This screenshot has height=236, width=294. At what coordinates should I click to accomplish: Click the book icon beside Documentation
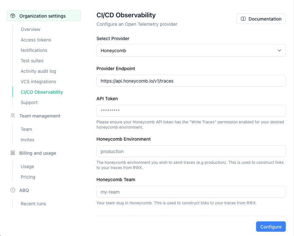pos(243,19)
